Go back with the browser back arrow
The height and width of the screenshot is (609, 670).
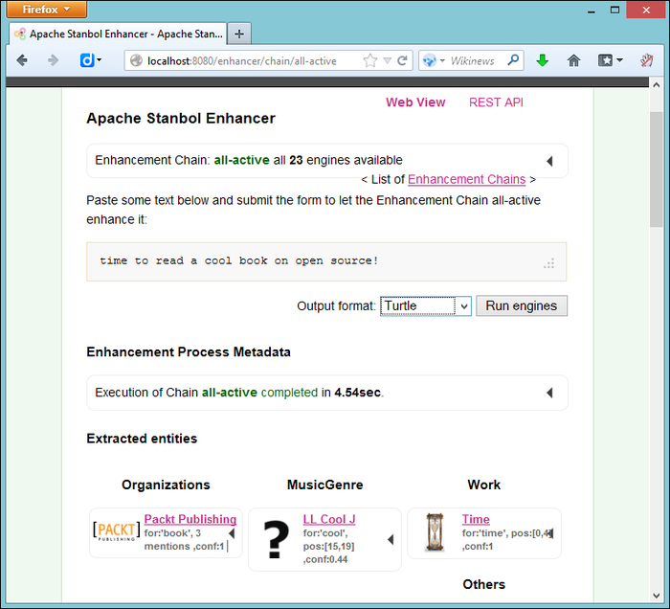point(22,60)
